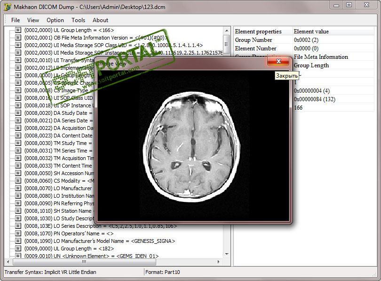Select the Manufacturer's Model Name GENESIS_SIGNA row
The image size is (381, 281).
pos(100,241)
